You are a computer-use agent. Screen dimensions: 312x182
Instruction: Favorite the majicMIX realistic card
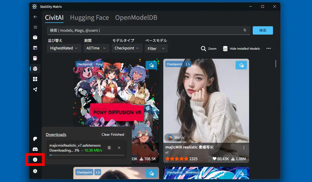point(241,65)
